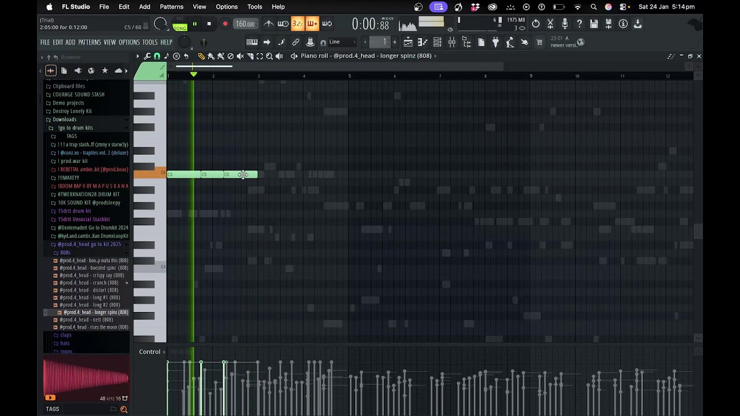Switch the Pat/Song mode toggle
Viewport: 740px width, 416px height.
[180, 24]
